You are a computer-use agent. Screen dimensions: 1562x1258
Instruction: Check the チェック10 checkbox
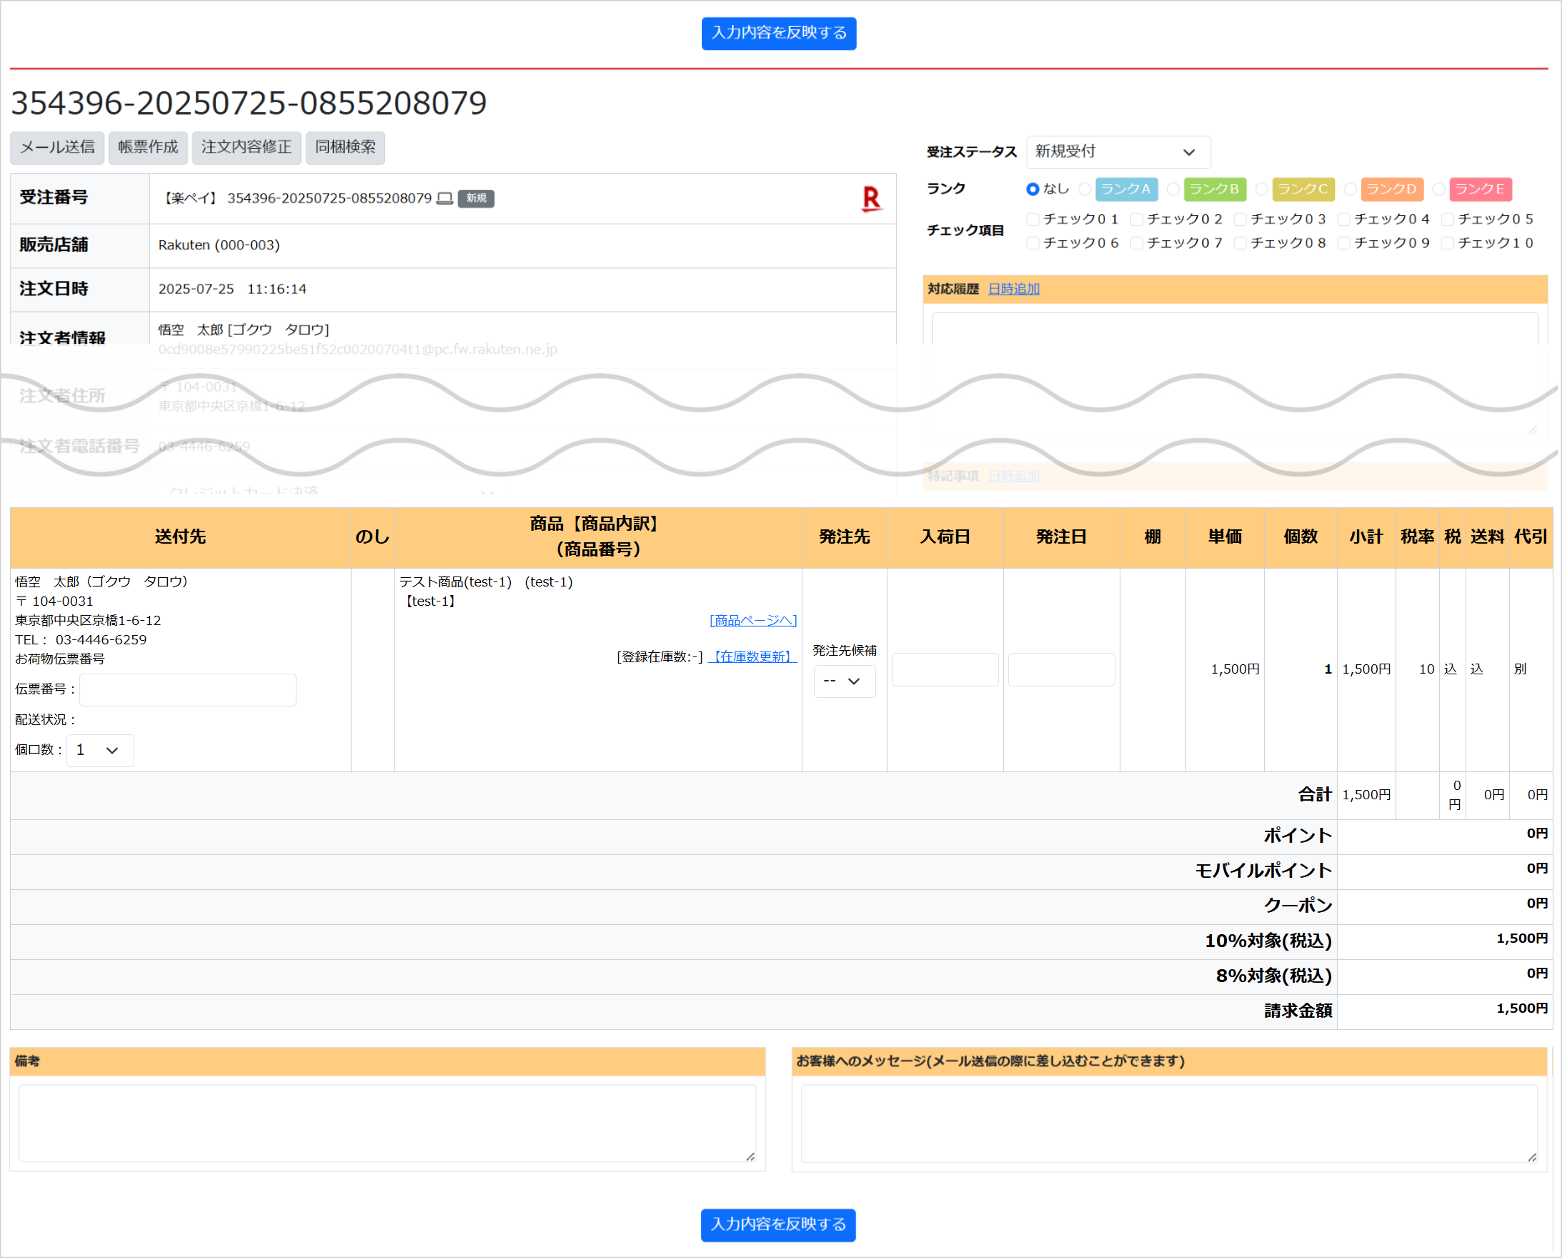[x=1448, y=243]
